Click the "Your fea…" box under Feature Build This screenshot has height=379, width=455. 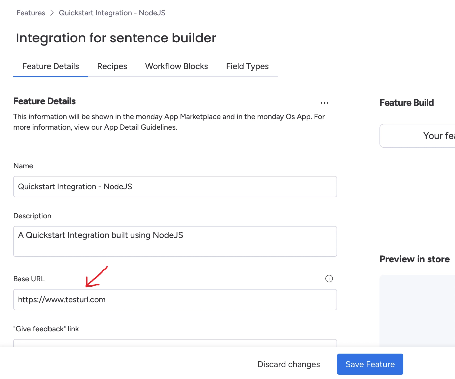coord(417,136)
